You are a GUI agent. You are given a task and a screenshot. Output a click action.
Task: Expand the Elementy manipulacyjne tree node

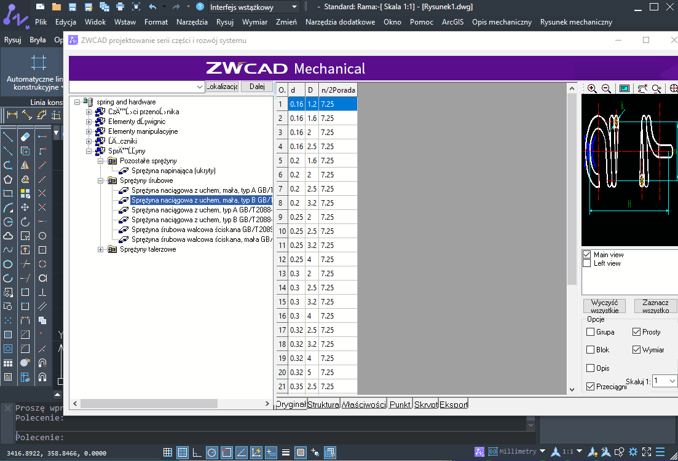click(x=89, y=131)
